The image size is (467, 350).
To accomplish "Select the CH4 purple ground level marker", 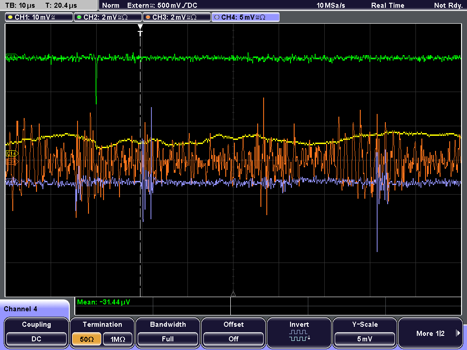I will tap(12, 181).
